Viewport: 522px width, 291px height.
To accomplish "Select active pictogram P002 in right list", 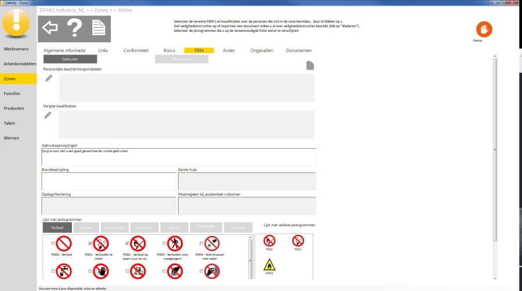I will pyautogui.click(x=269, y=240).
